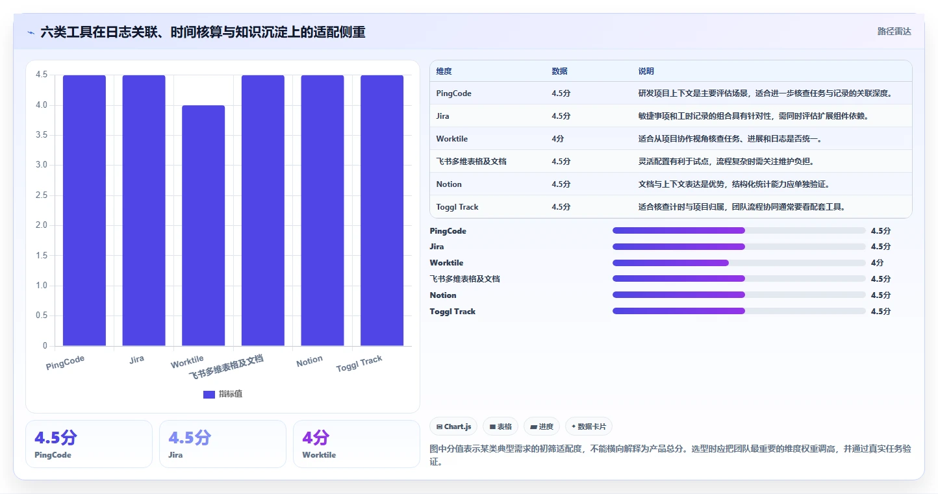Select the 表格 tag chip
Image resolution: width=938 pixels, height=494 pixels.
(x=500, y=426)
